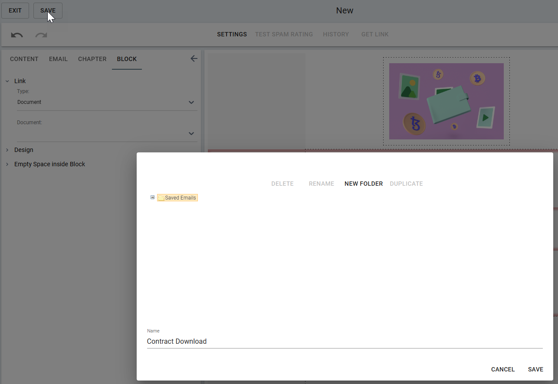The width and height of the screenshot is (558, 384).
Task: Click the 'New' email title text
Action: pos(345,10)
